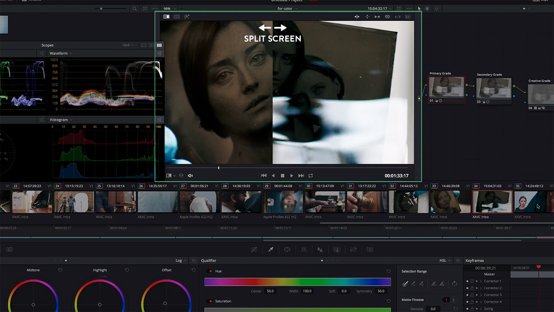
Task: Select the Curves palette icon
Action: pos(254,249)
